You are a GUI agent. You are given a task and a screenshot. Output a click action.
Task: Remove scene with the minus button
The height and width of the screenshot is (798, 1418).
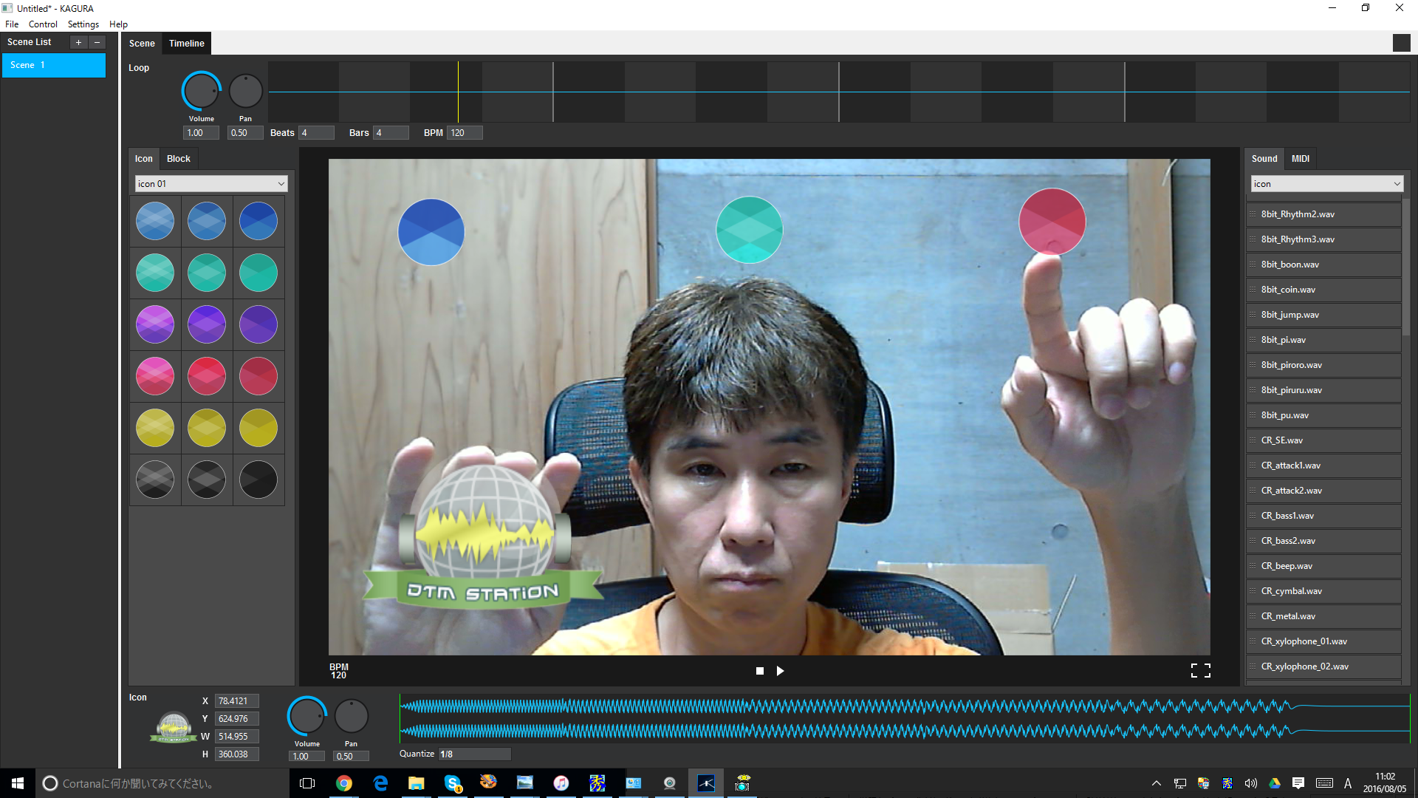point(97,42)
